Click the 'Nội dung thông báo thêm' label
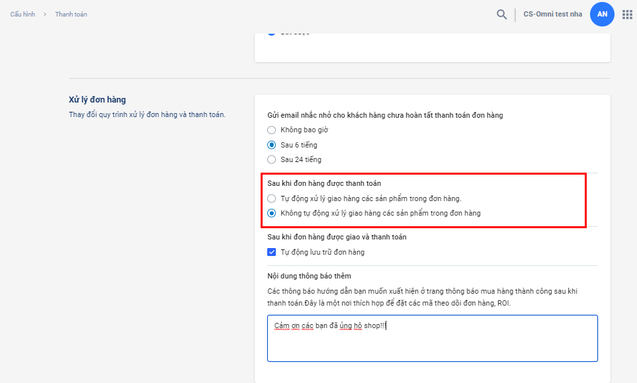Screen dimensions: 637x383 tap(309, 276)
